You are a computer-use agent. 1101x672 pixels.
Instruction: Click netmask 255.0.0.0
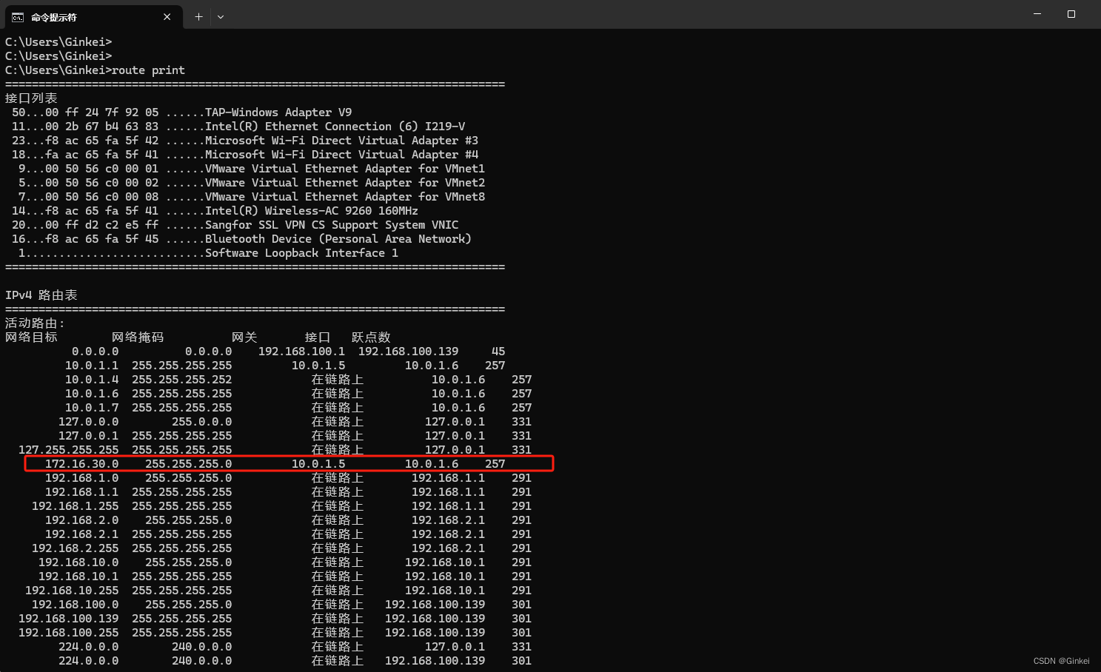[202, 422]
